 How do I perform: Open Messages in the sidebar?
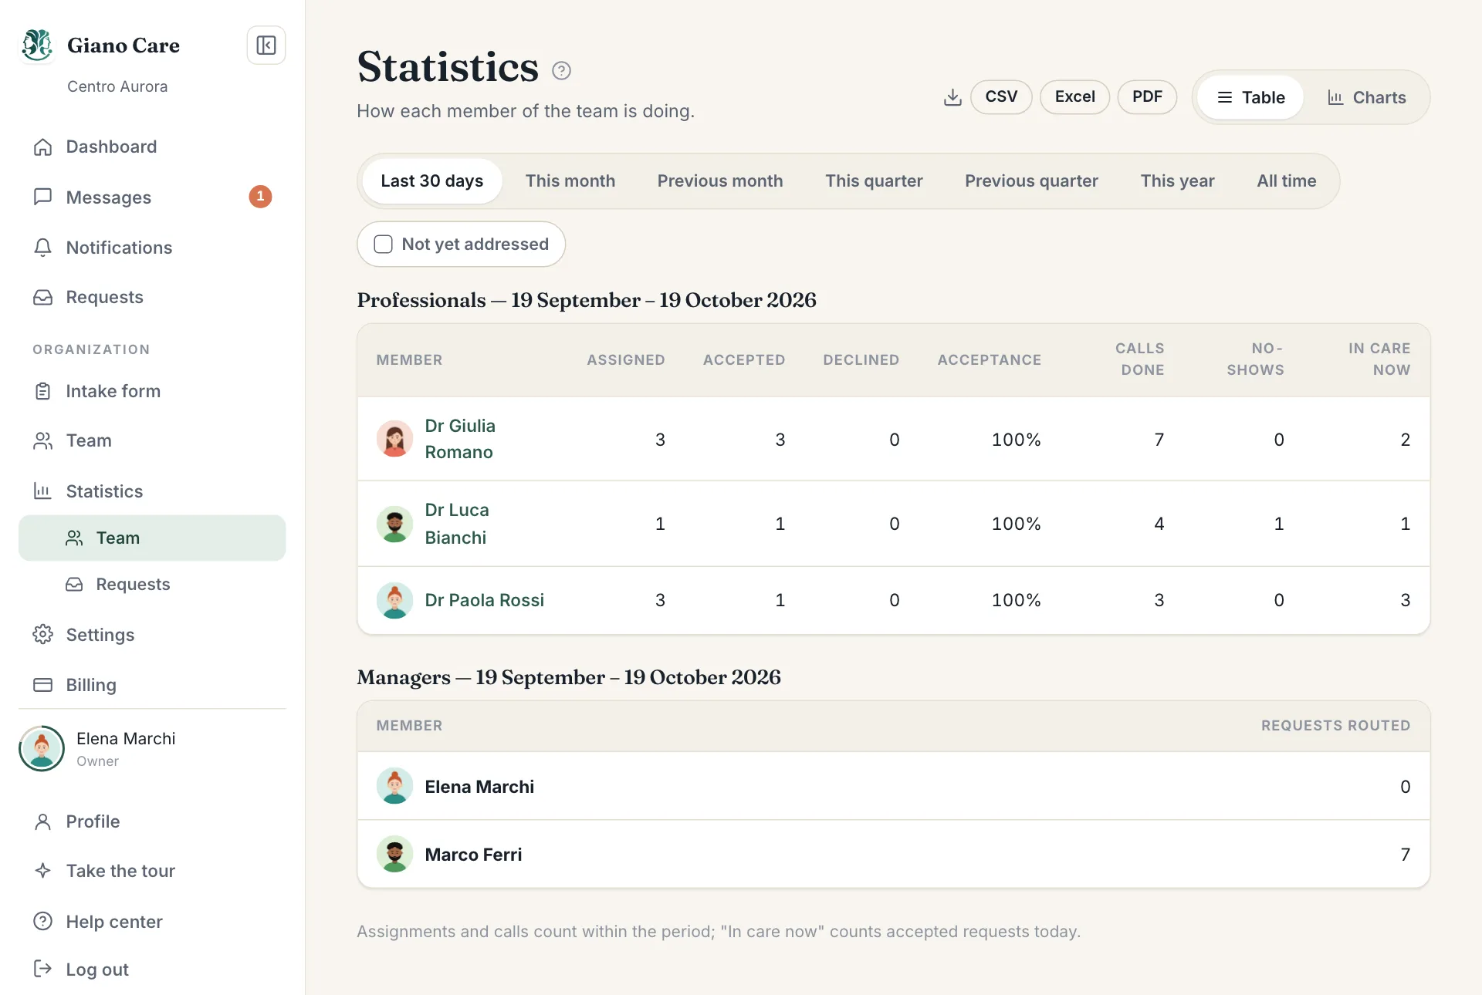(152, 197)
